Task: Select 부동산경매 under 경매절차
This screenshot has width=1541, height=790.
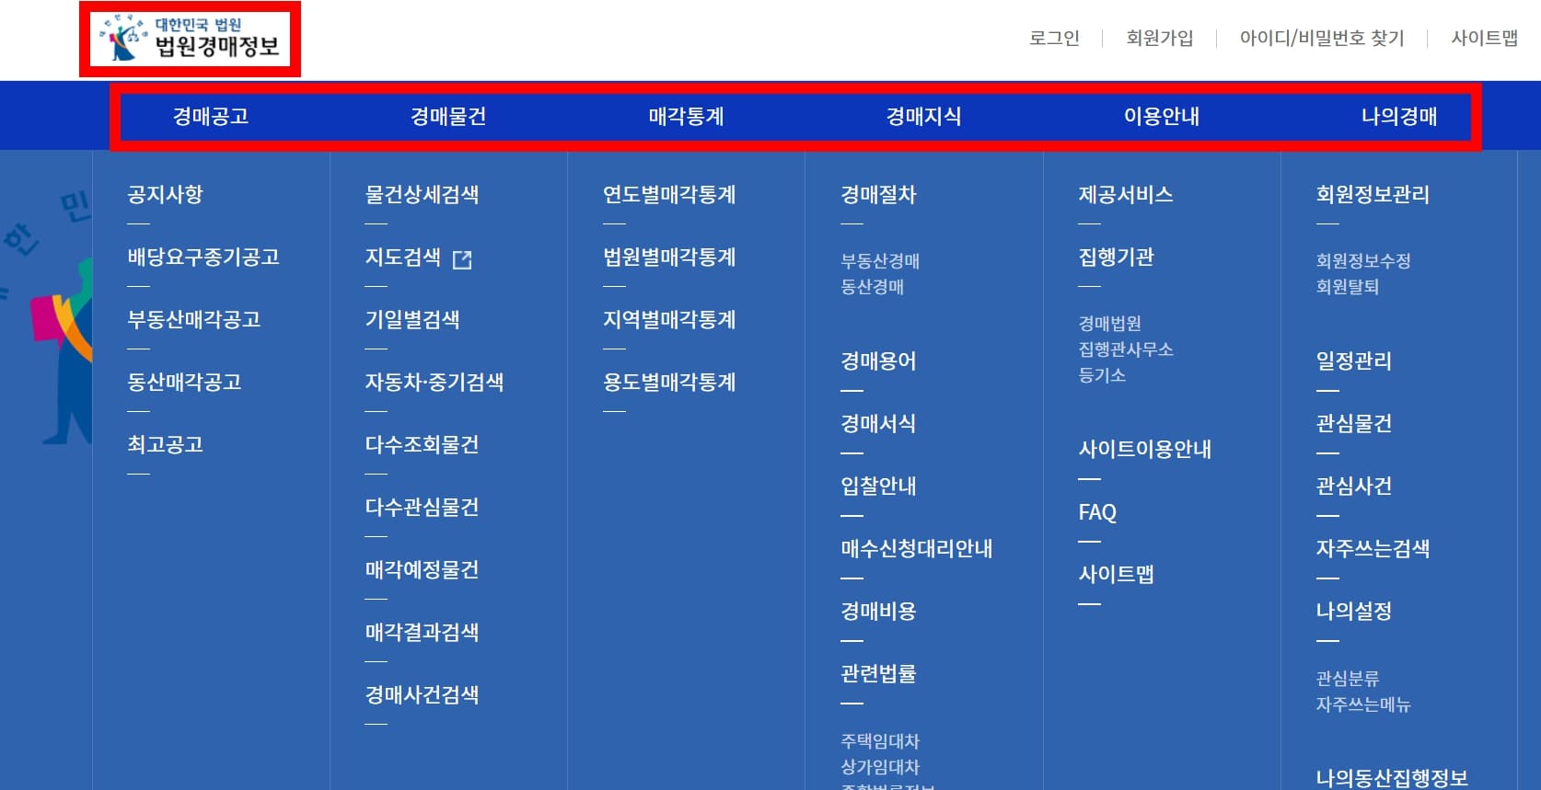Action: (880, 261)
